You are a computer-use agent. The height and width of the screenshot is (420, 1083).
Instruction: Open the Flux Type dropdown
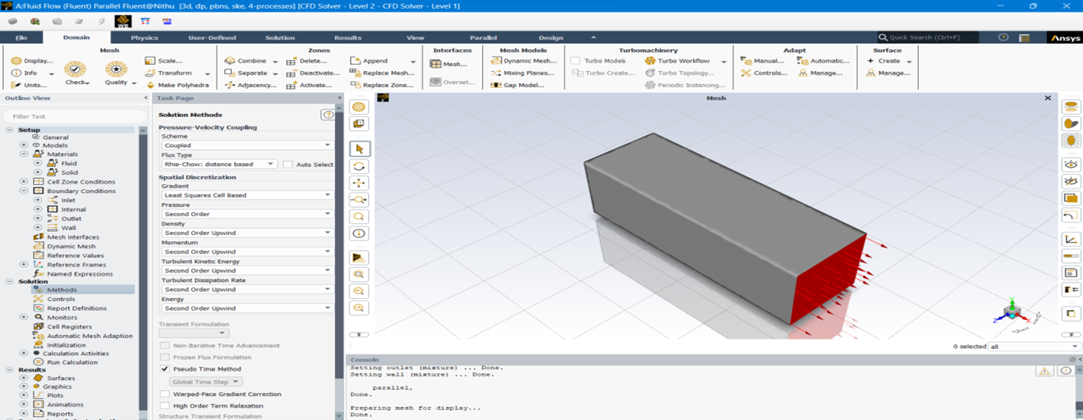click(219, 164)
